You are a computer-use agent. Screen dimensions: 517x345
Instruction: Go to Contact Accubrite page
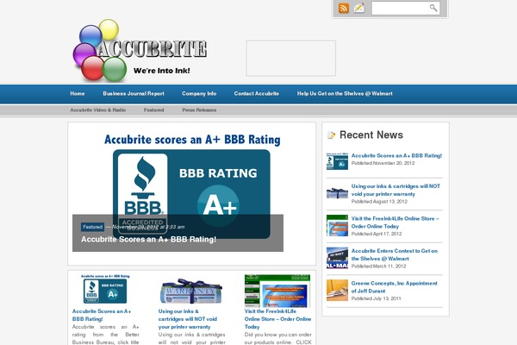(257, 94)
